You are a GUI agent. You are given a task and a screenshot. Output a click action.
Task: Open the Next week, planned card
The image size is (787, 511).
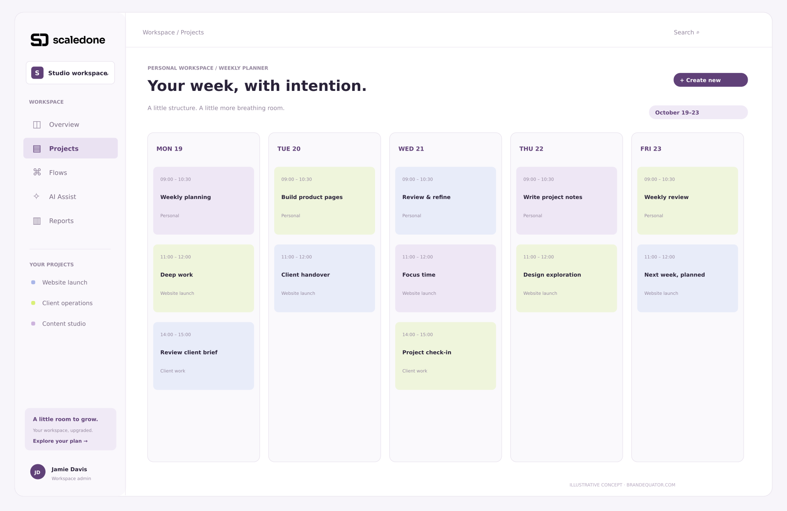tap(687, 278)
